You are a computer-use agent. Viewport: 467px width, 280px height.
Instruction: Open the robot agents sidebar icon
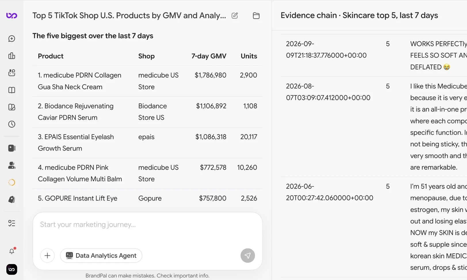[x=12, y=73]
